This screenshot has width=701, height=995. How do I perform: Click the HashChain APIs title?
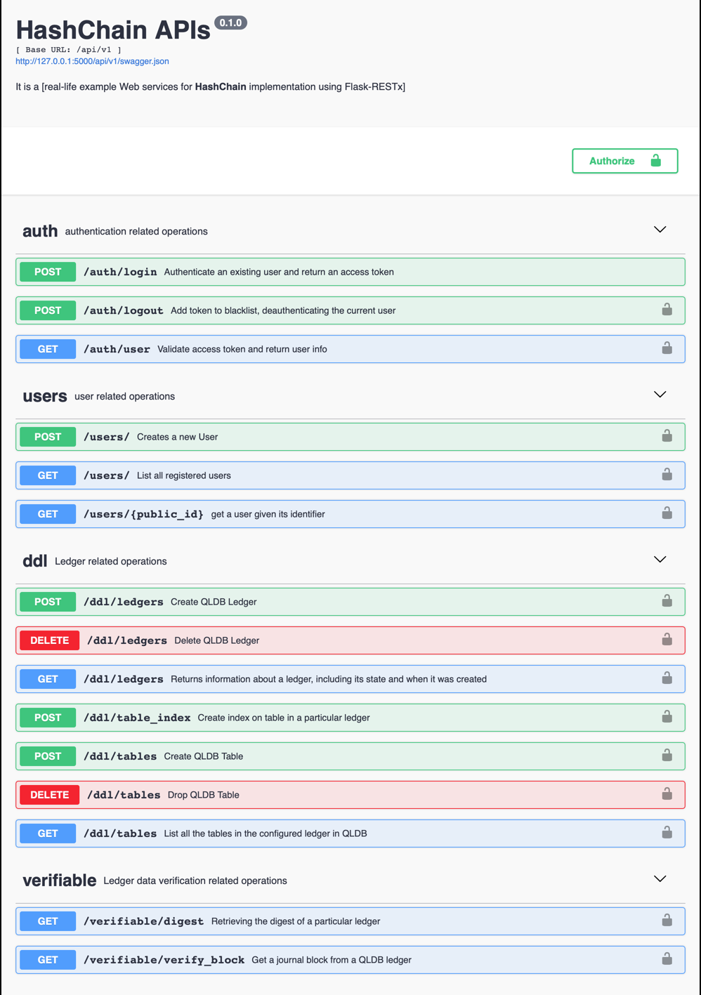113,30
